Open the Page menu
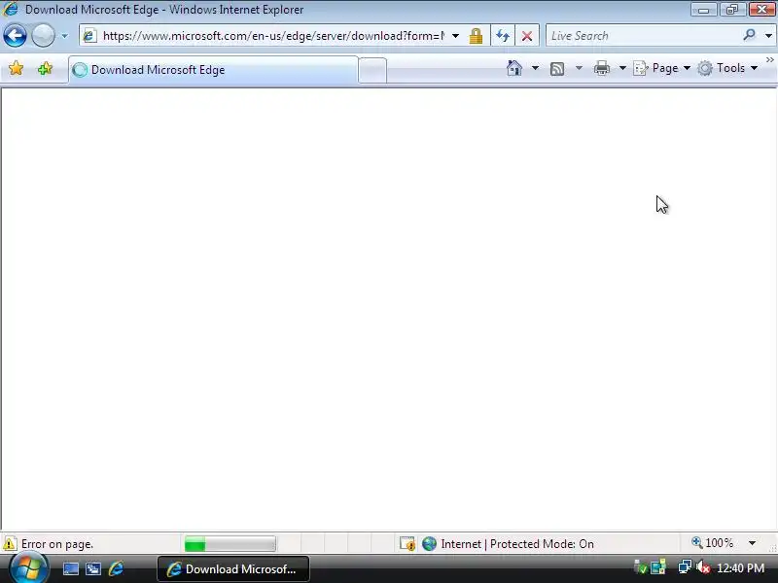This screenshot has height=583, width=778. [x=662, y=68]
